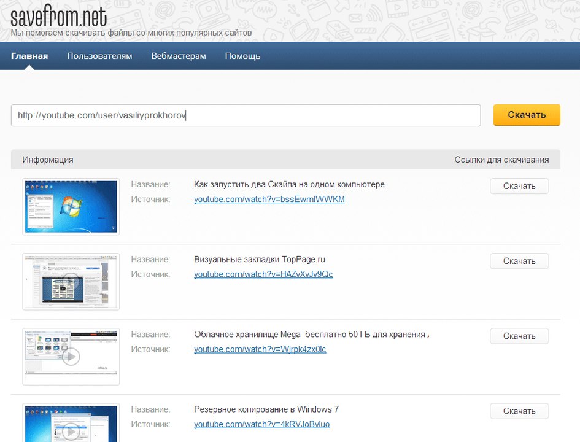Click the Windows 7 backup video thumbnail

pos(71,423)
